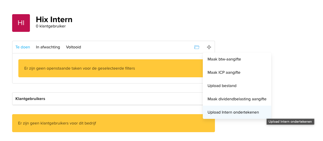This screenshot has height=141, width=323.
Task: Click the dark Upload Intern ondertekenen tooltip
Action: coord(290,122)
